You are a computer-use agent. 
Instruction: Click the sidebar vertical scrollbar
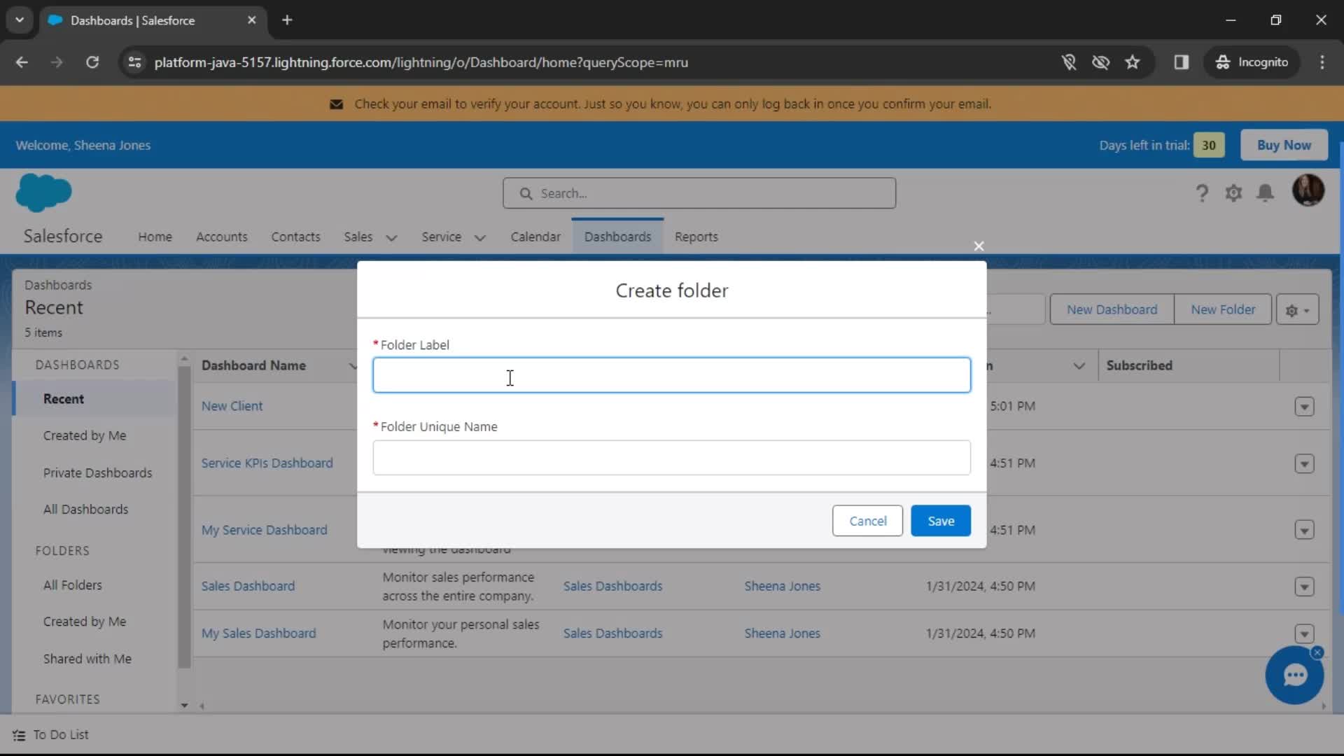184,518
